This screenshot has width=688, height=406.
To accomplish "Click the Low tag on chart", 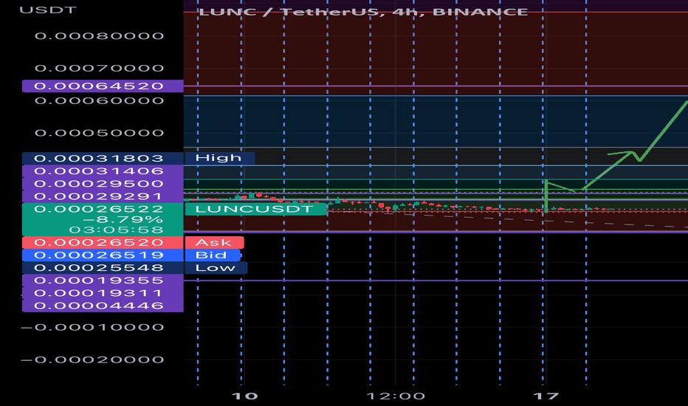I will click(x=216, y=268).
